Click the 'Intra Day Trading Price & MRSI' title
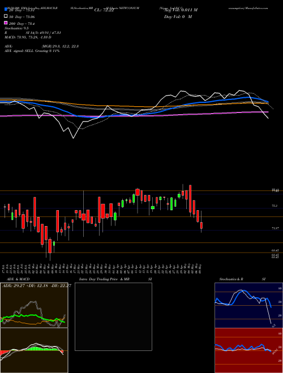 115,279
